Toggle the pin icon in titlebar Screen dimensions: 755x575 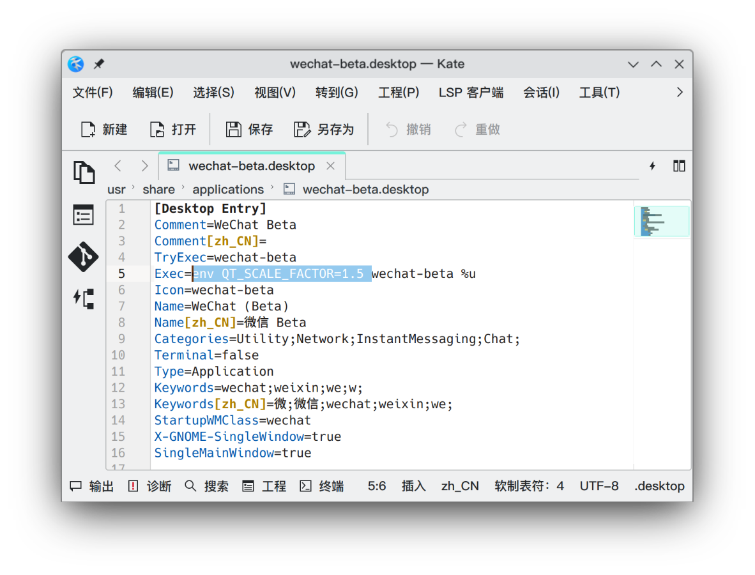coord(98,64)
